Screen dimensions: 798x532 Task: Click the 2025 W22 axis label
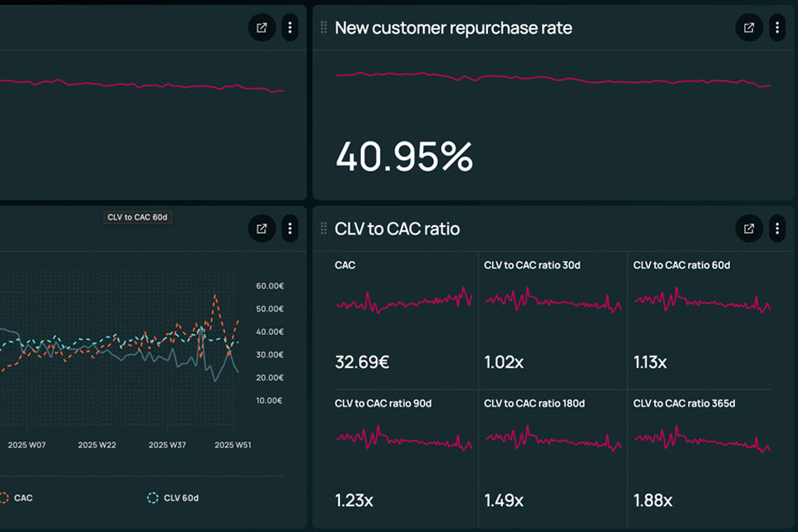click(x=97, y=445)
